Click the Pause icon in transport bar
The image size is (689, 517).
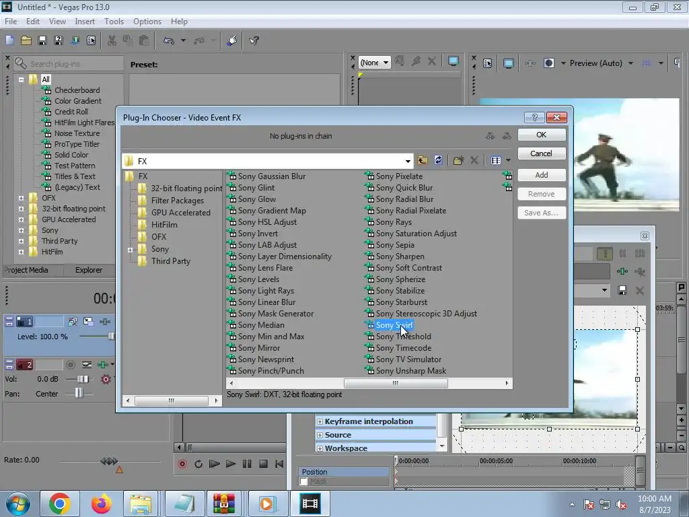(x=247, y=464)
